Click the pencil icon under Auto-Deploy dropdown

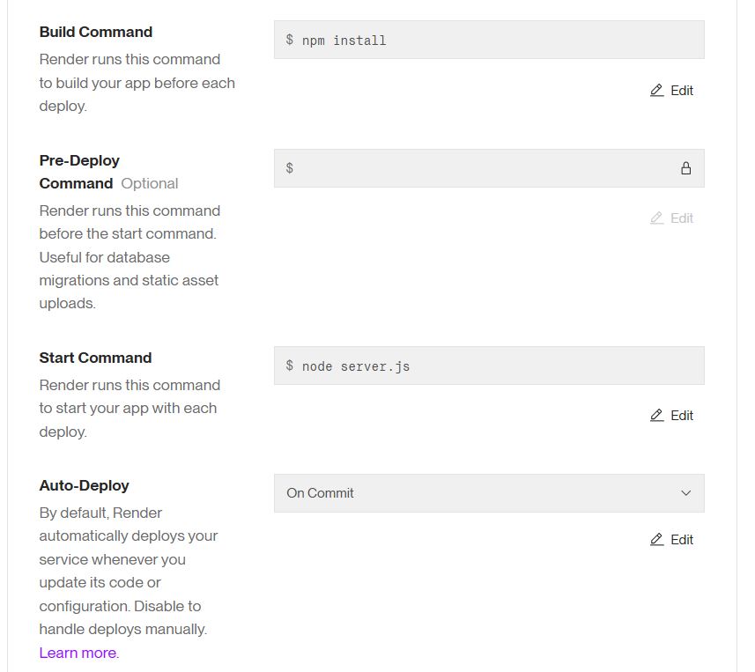point(656,540)
